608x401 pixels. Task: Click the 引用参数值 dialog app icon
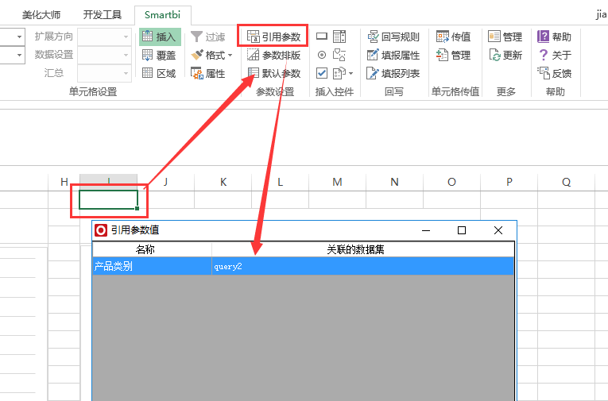click(x=101, y=230)
